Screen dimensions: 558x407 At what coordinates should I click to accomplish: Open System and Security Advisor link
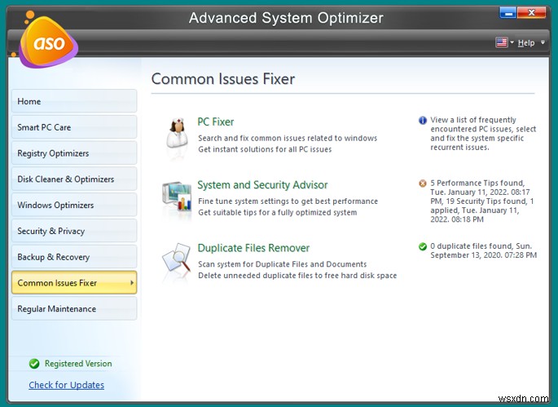[x=262, y=185]
